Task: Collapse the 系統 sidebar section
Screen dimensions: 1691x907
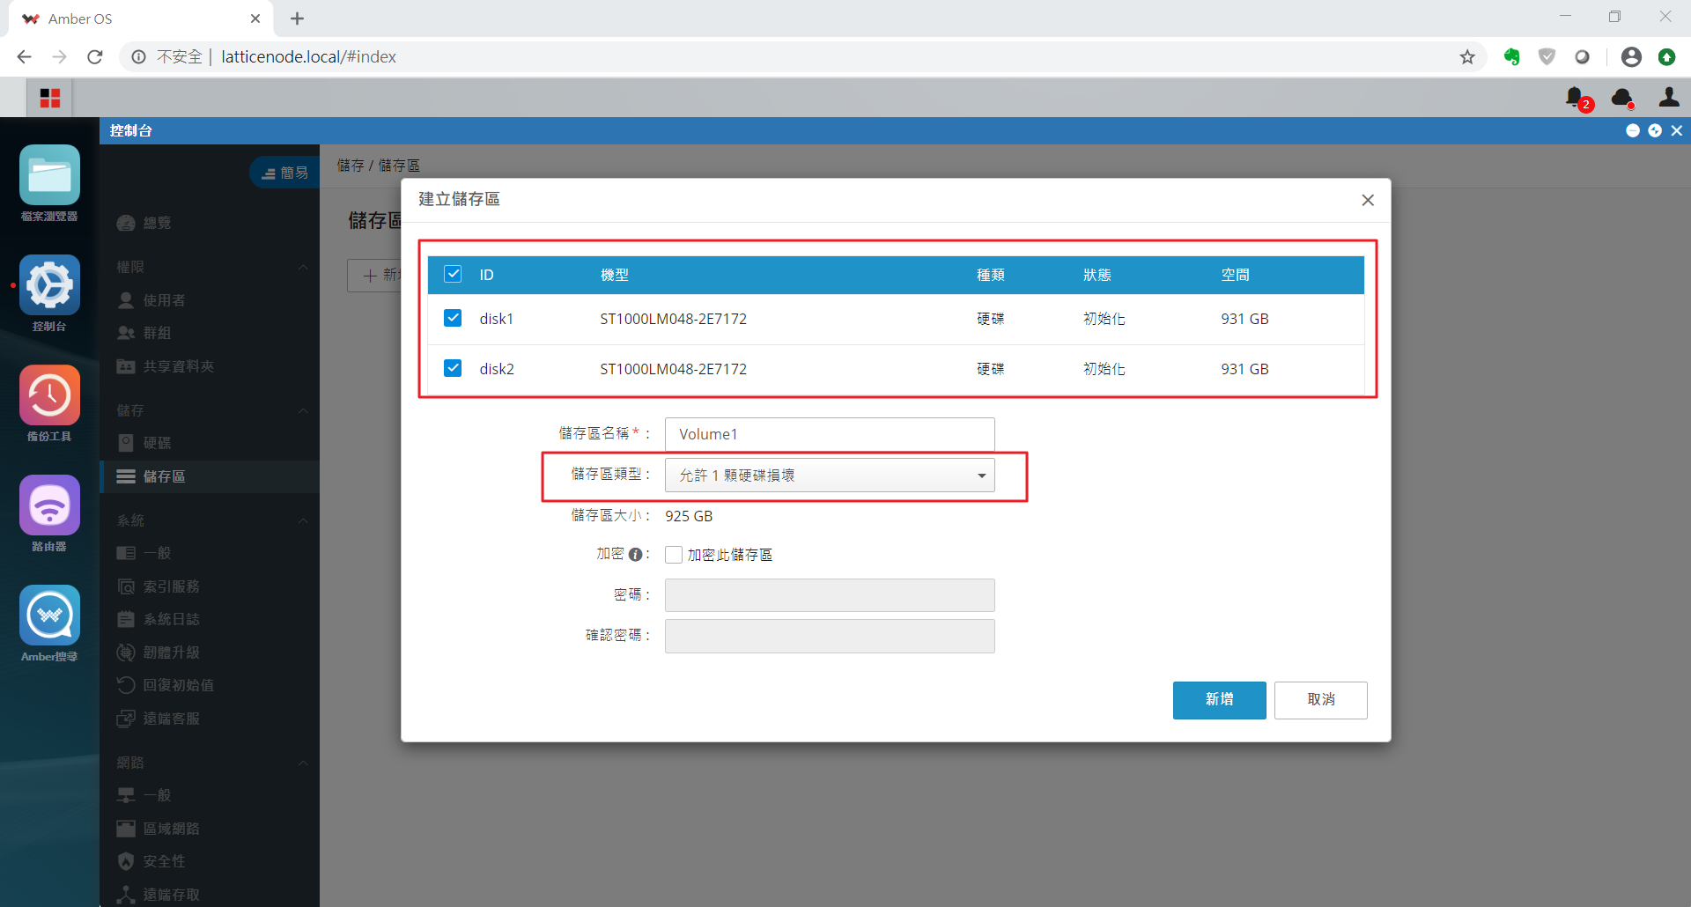Action: point(303,520)
